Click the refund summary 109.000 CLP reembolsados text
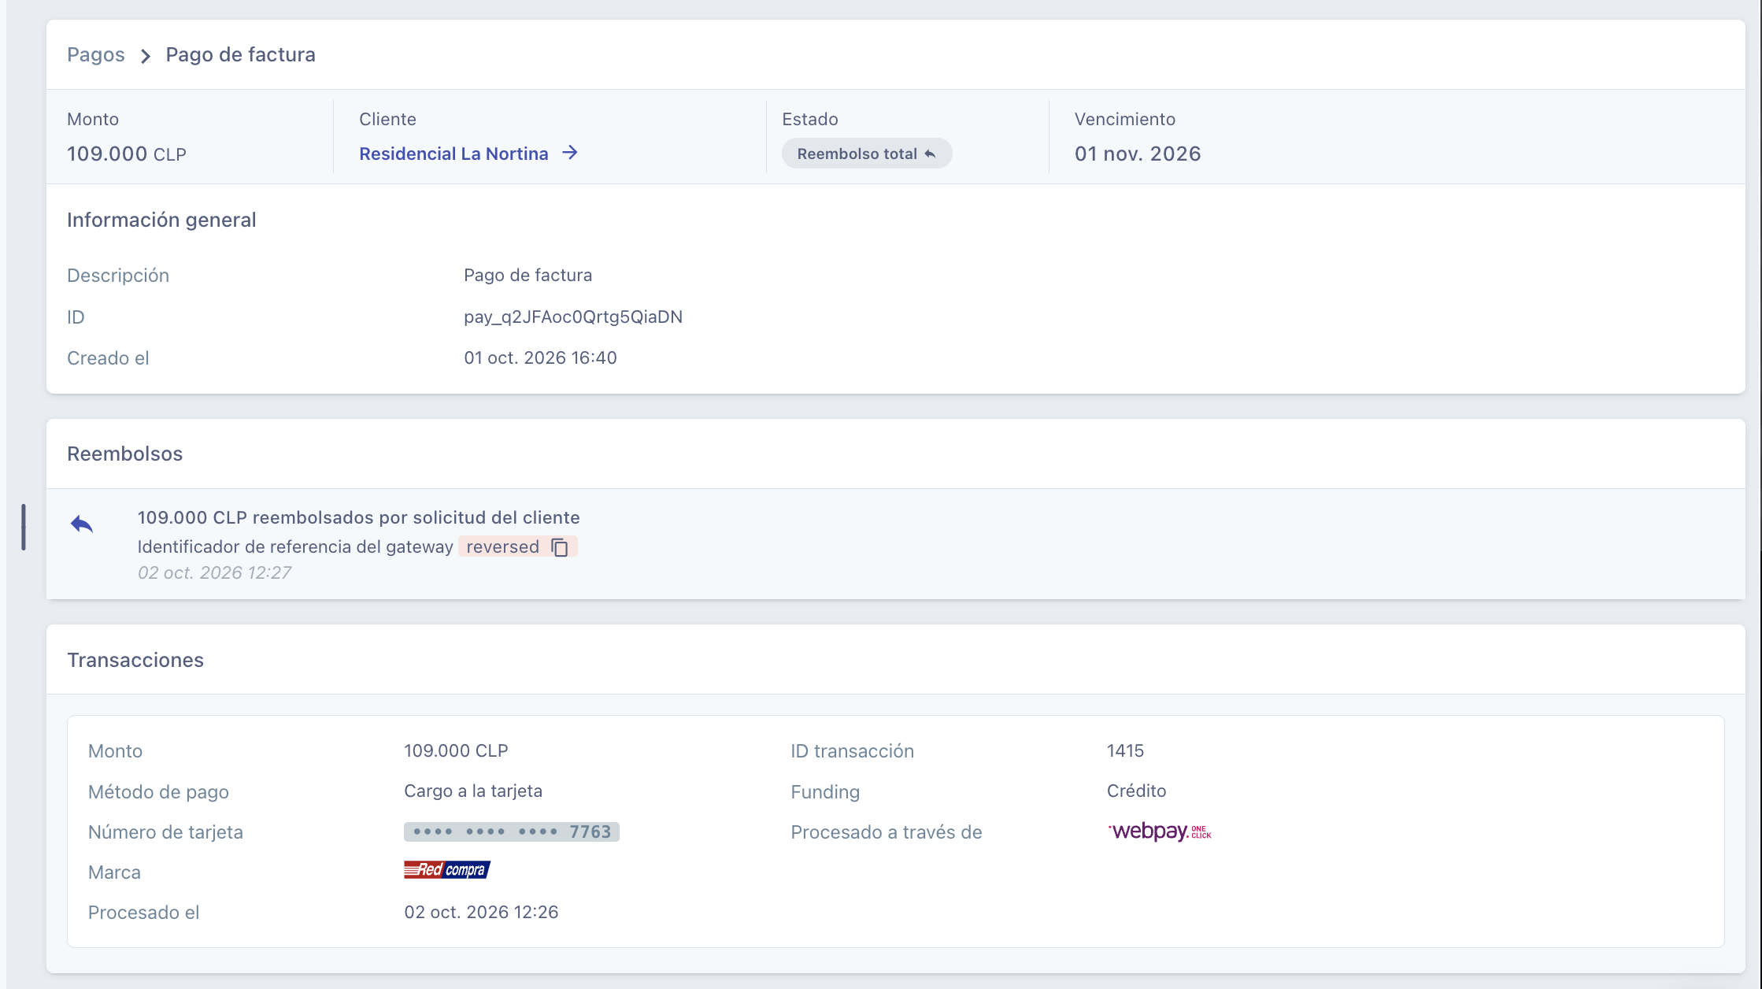 359,517
